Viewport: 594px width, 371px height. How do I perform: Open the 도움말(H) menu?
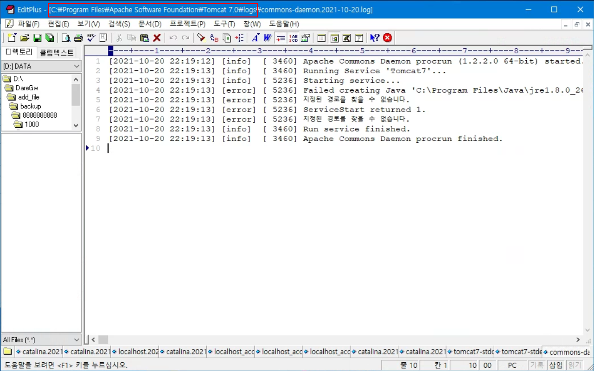[x=284, y=24]
